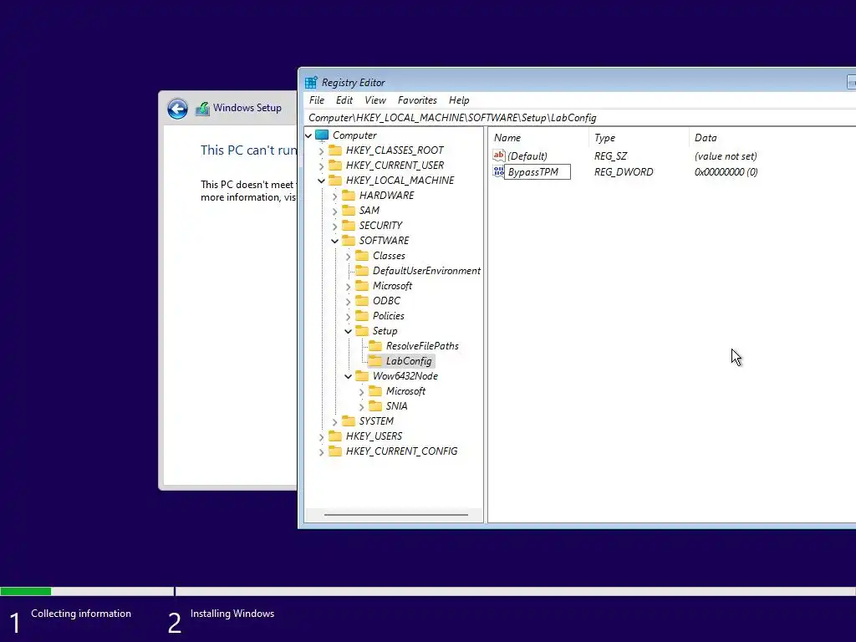This screenshot has width=856, height=642.
Task: Collapse the Computer root node
Action: [x=308, y=135]
